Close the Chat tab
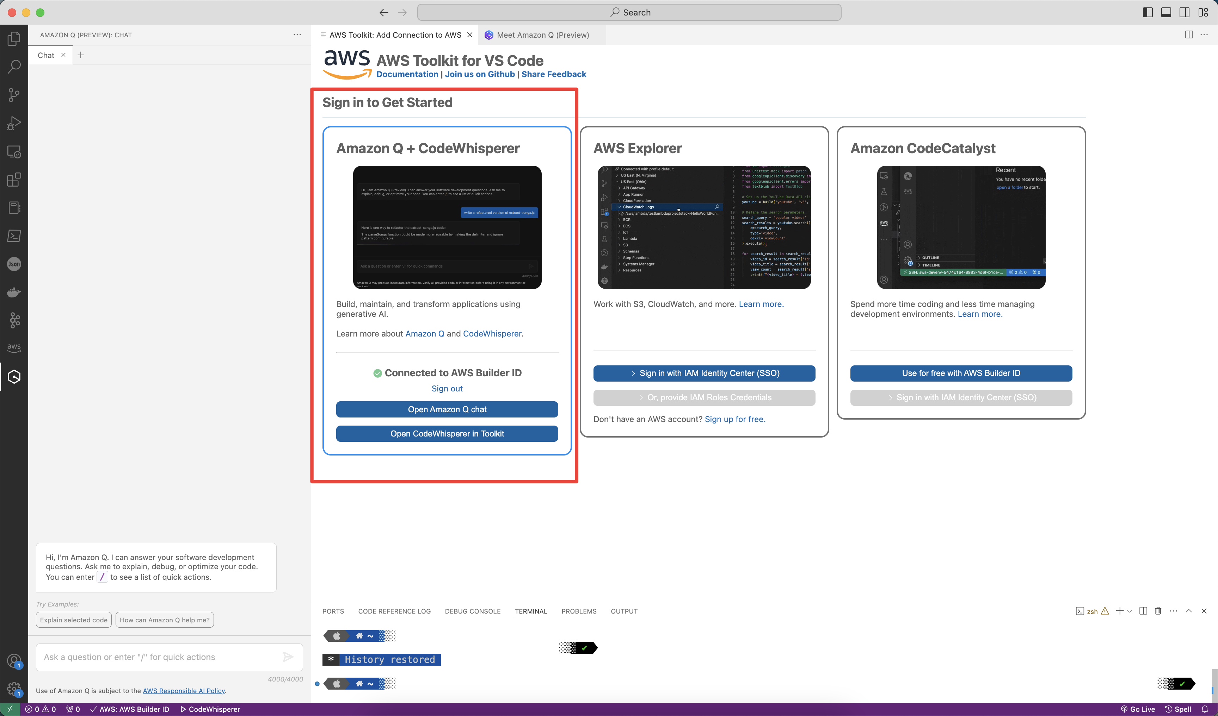Viewport: 1218px width, 716px height. (63, 55)
